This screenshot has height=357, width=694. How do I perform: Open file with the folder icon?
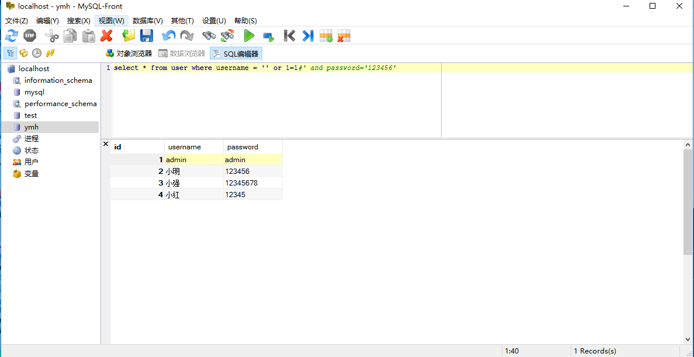(x=129, y=36)
